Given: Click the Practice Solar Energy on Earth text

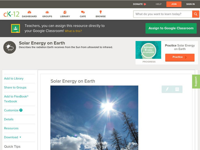Looking at the screenshot, I should (x=180, y=47).
